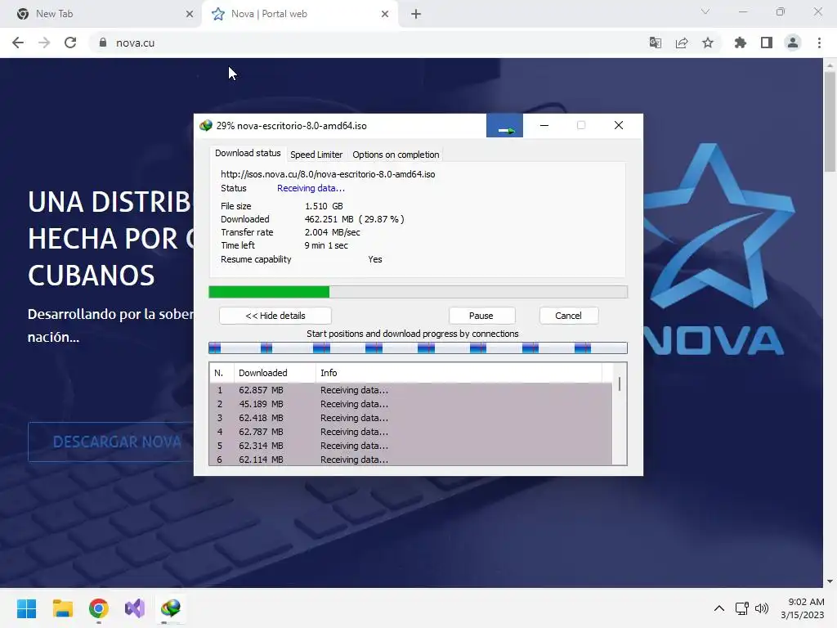Open the translate page icon
Viewport: 837px width, 628px height.
[x=656, y=43]
